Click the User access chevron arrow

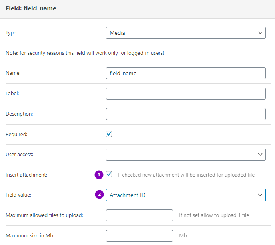tap(260, 155)
